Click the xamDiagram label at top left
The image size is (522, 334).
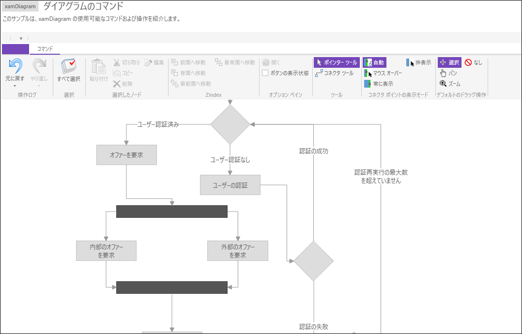point(19,6)
